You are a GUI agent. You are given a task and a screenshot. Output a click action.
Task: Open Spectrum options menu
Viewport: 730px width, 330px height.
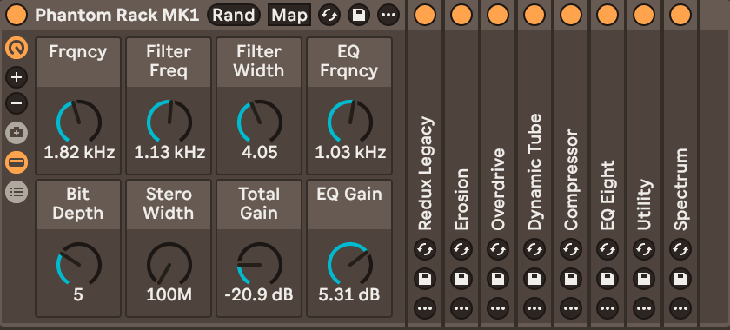tap(680, 308)
